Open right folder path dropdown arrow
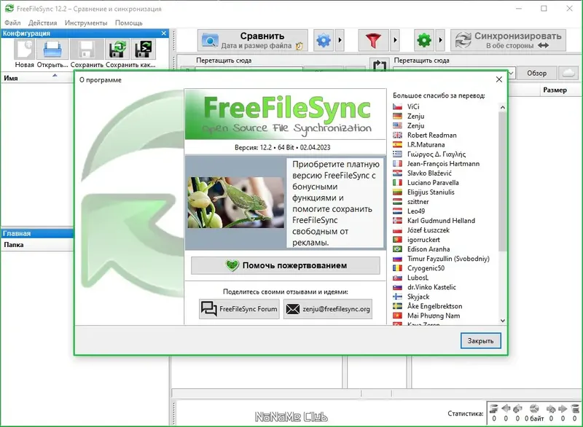Image resolution: width=583 pixels, height=427 pixels. click(511, 73)
